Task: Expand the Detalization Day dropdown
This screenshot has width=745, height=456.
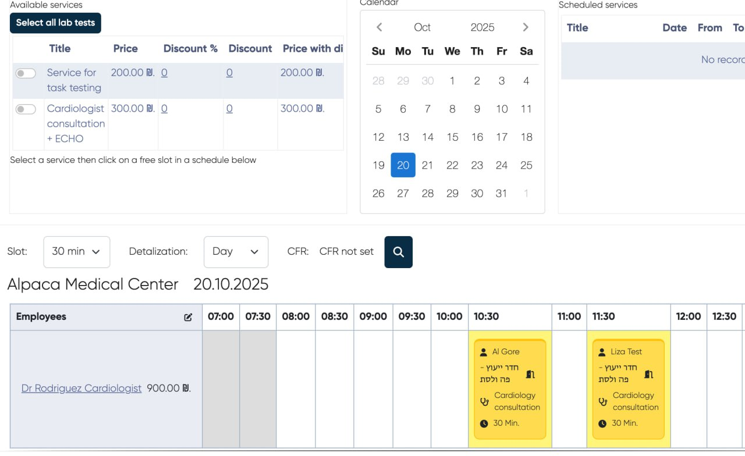Action: 236,252
